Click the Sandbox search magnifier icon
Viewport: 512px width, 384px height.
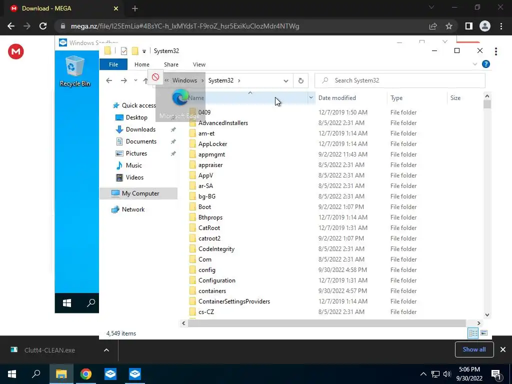(91, 303)
